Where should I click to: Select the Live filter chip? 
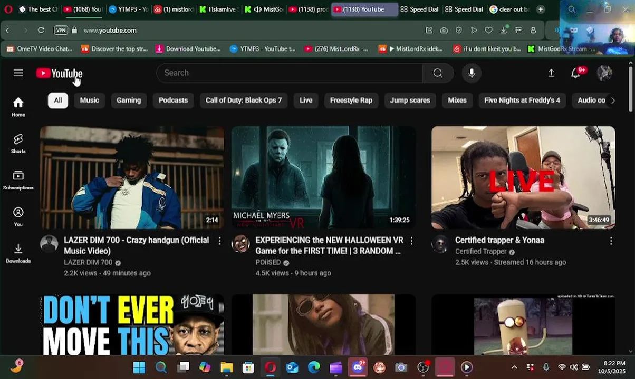[306, 101]
